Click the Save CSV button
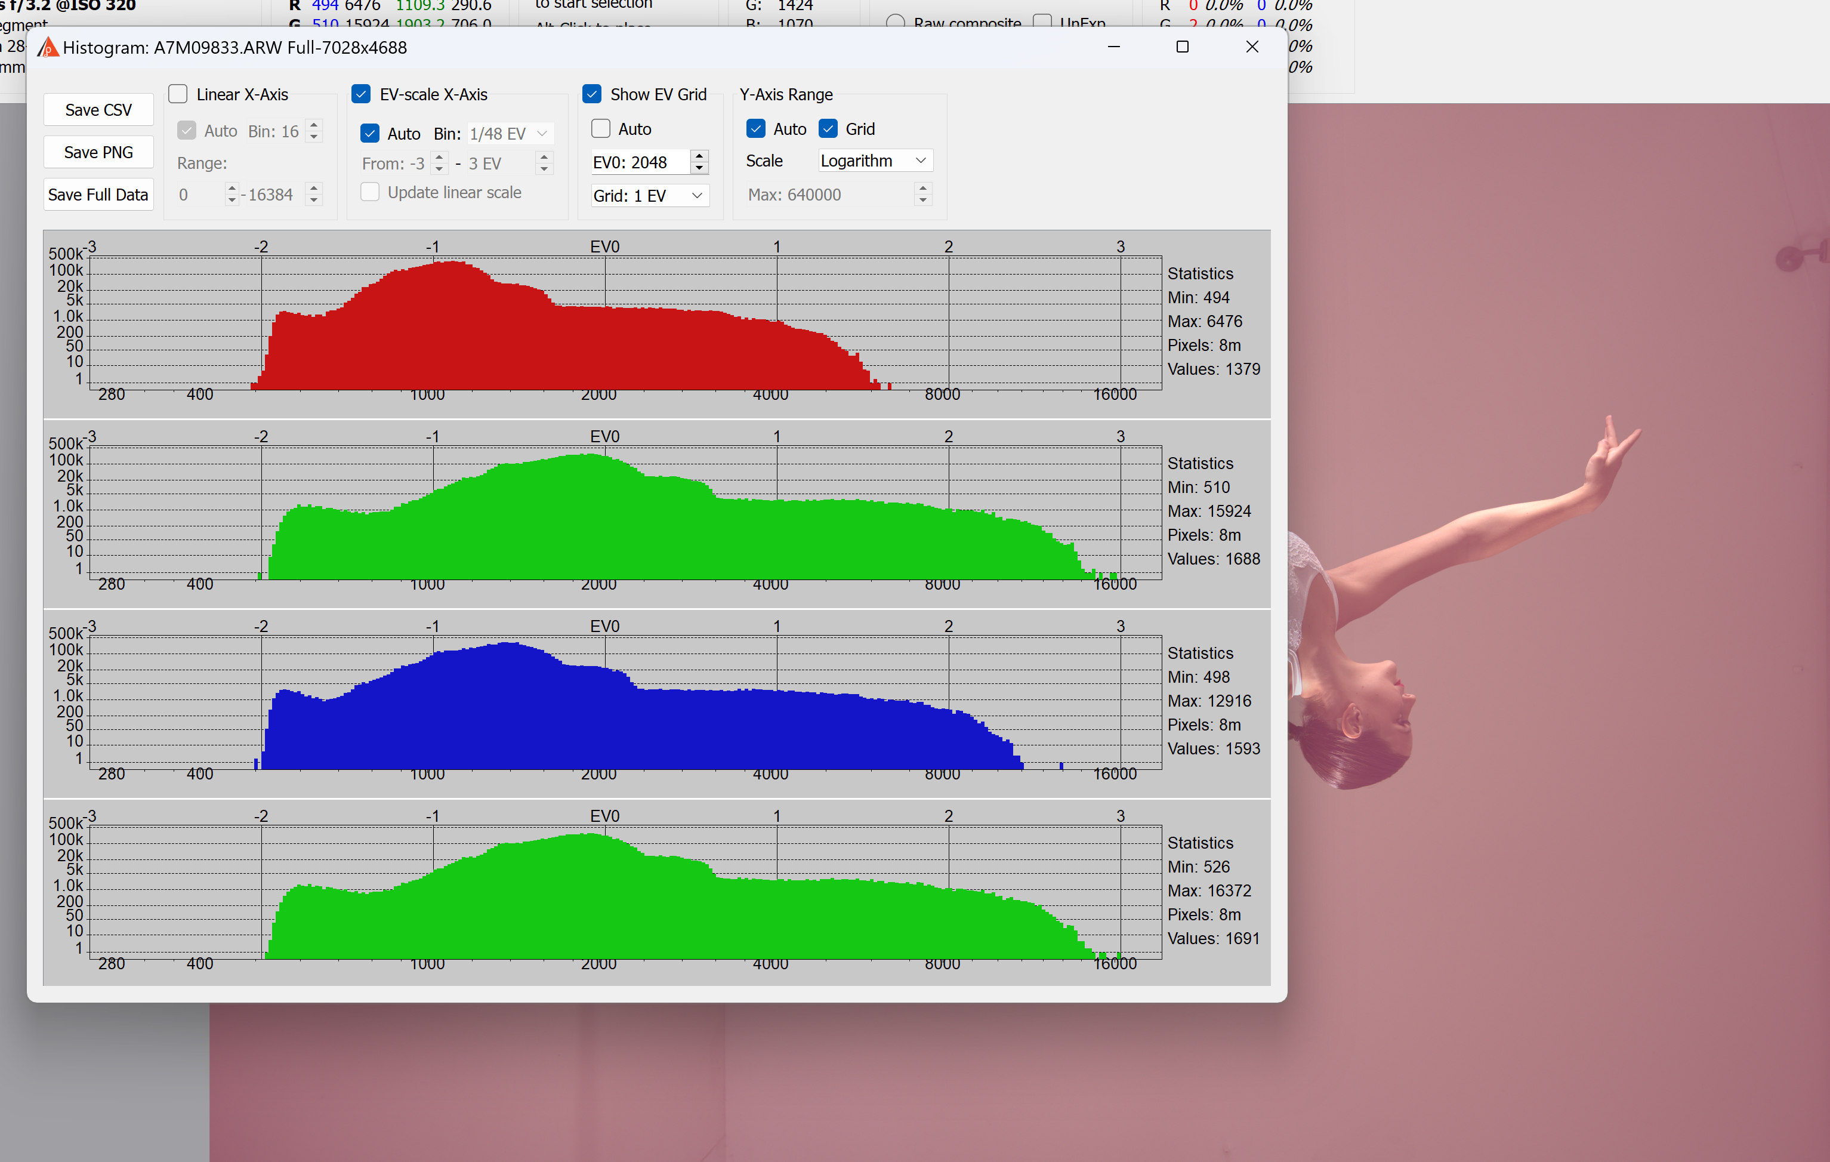 [98, 110]
